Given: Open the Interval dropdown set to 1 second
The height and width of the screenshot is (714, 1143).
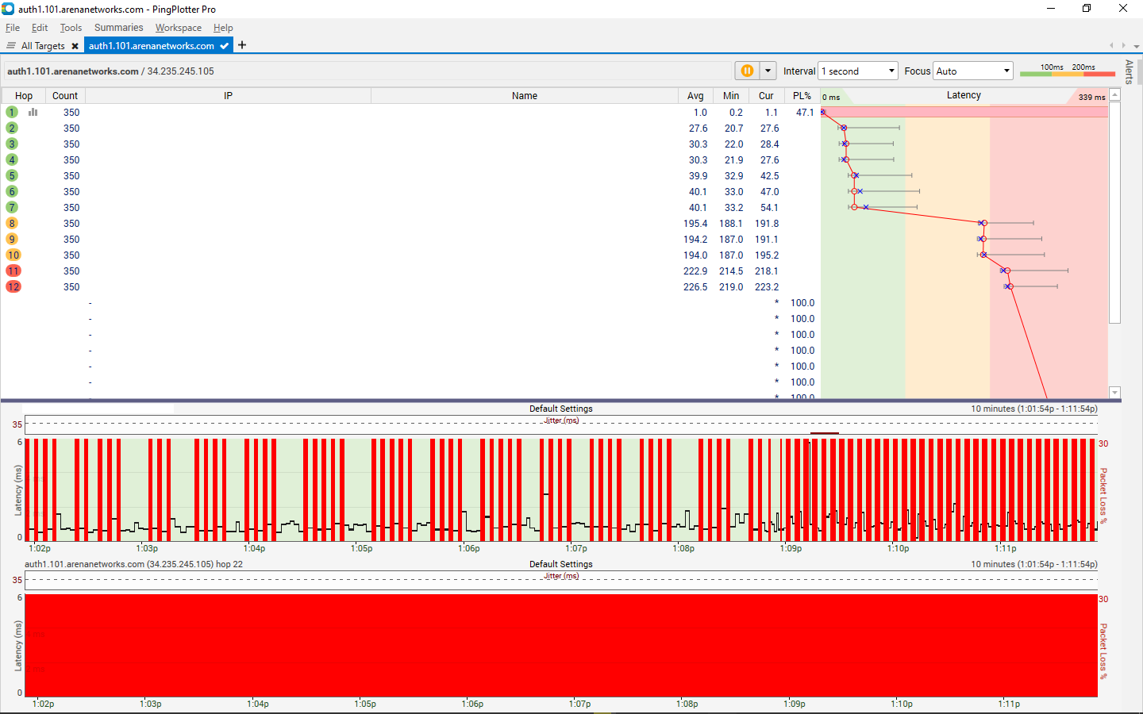Looking at the screenshot, I should pos(858,71).
